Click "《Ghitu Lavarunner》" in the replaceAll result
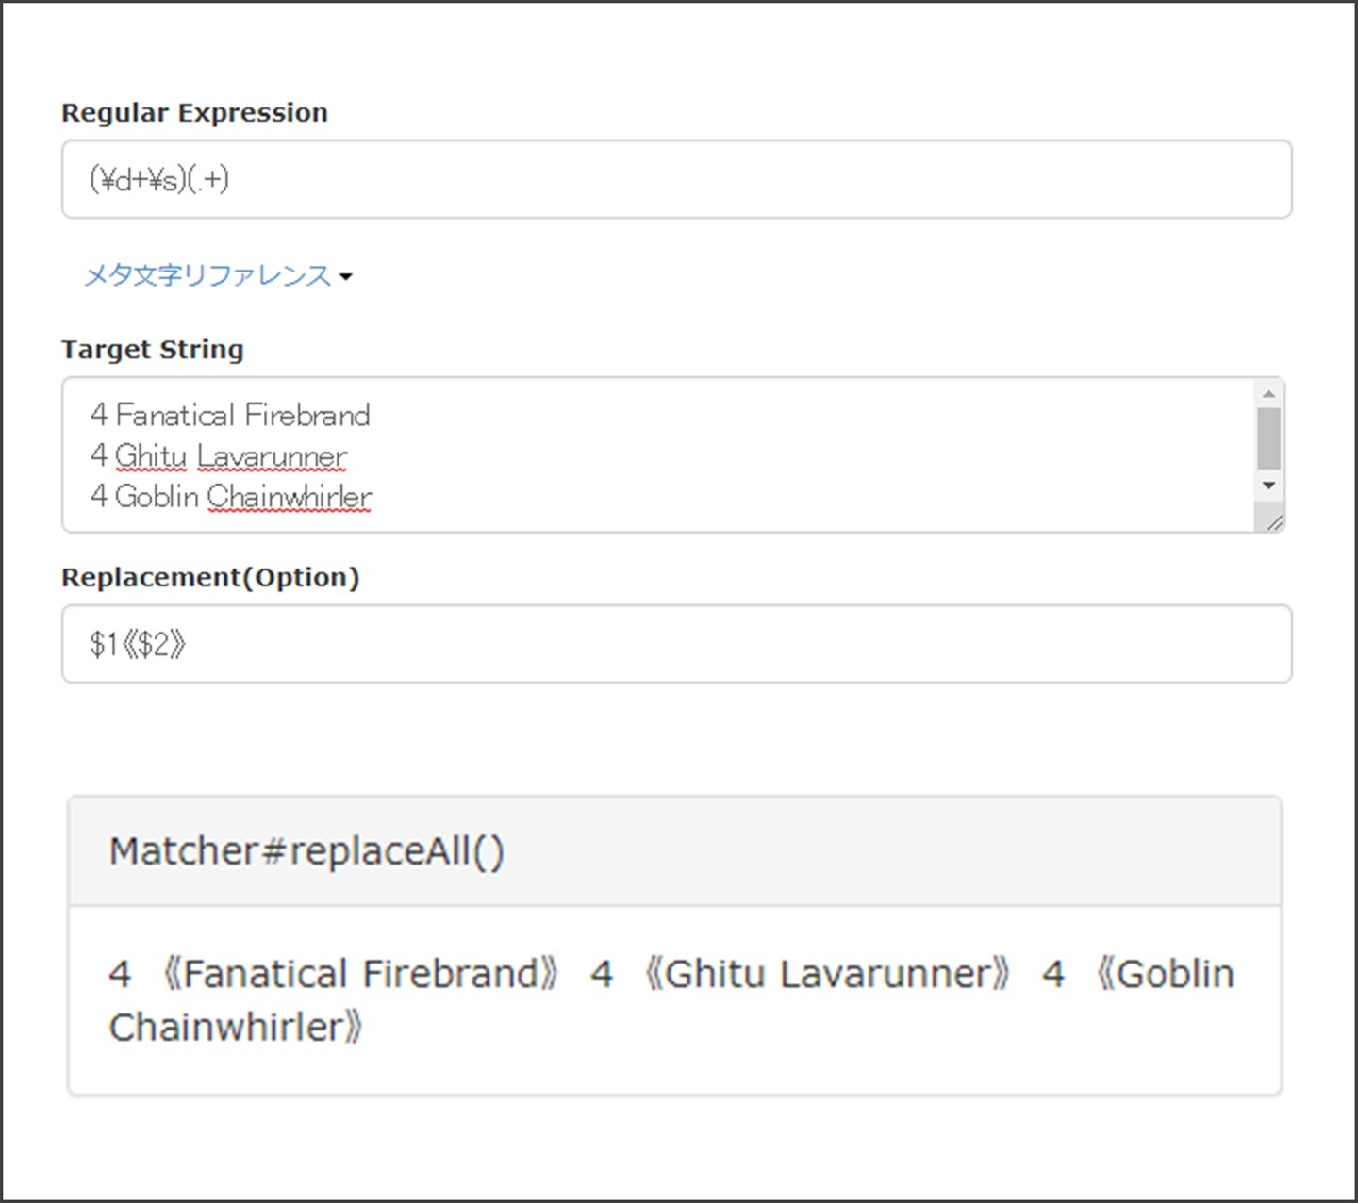Screen dimensions: 1358x1203 [x=827, y=974]
